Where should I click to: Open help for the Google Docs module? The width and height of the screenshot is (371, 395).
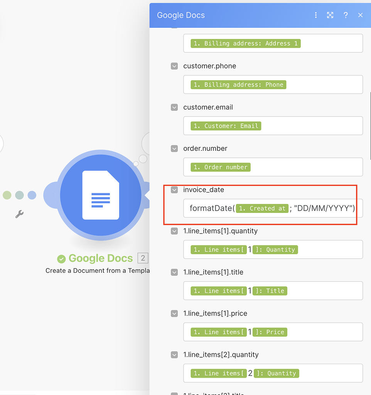346,15
